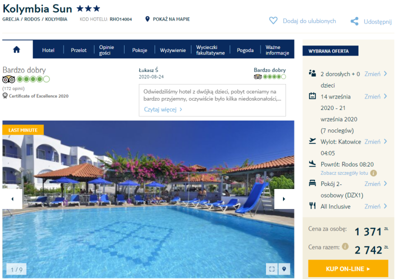
Task: Show the previous hotel photo
Action: (12, 199)
